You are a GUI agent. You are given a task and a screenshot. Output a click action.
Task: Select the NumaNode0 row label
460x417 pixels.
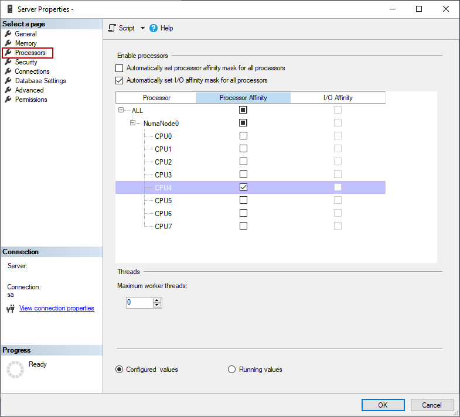click(161, 124)
